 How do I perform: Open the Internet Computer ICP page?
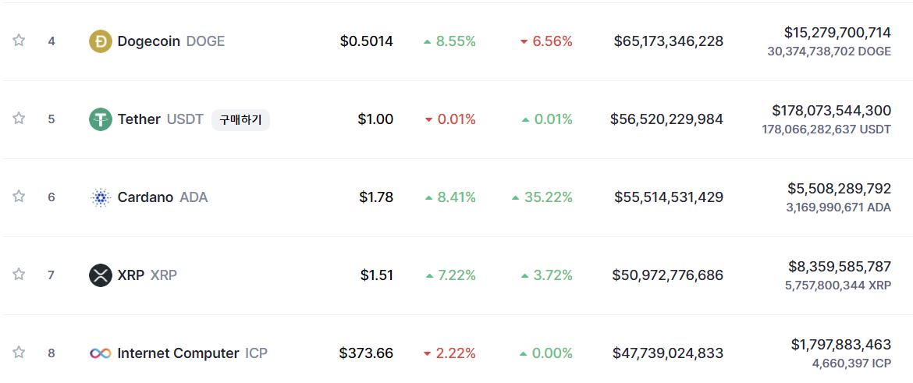(191, 353)
